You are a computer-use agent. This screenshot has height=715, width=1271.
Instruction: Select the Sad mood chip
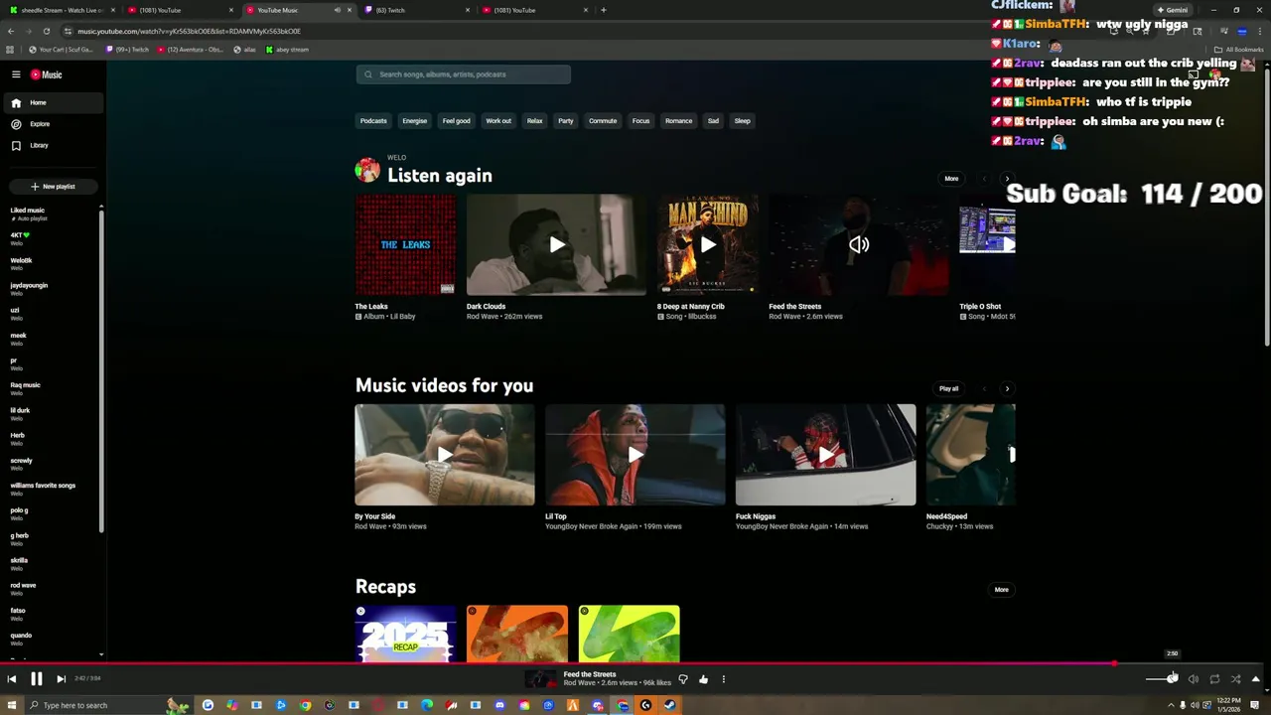713,121
